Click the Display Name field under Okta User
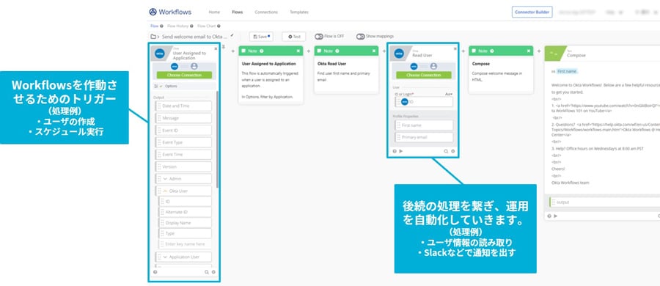This screenshot has height=286, width=660. coord(186,223)
